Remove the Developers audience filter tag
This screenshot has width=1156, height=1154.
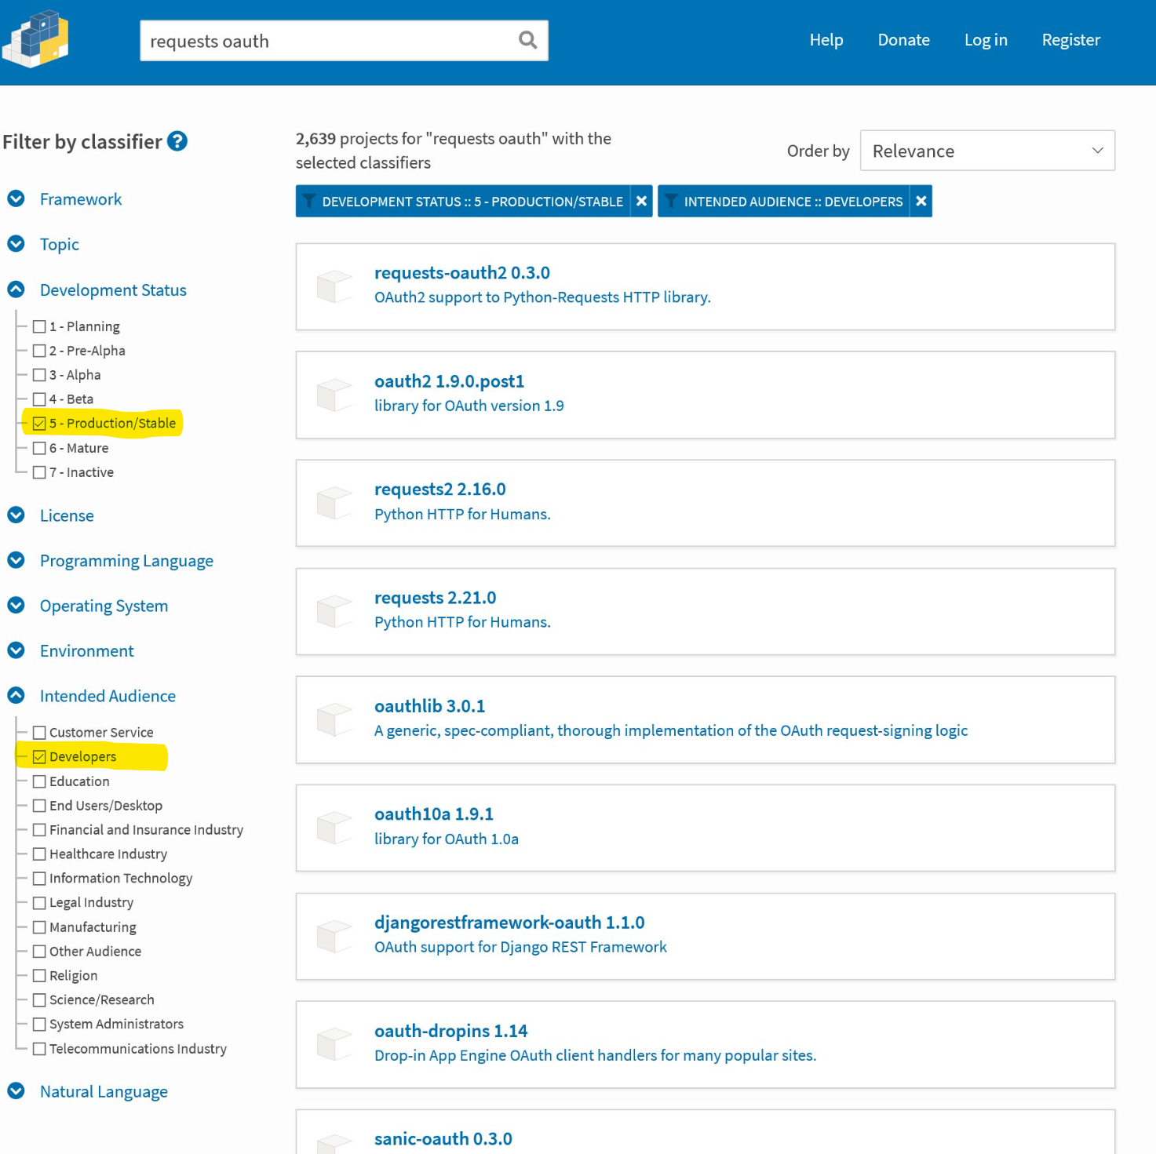tap(921, 202)
